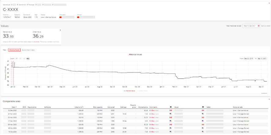Click the status text Live: In Service (Active) in the header

pos(48,17)
